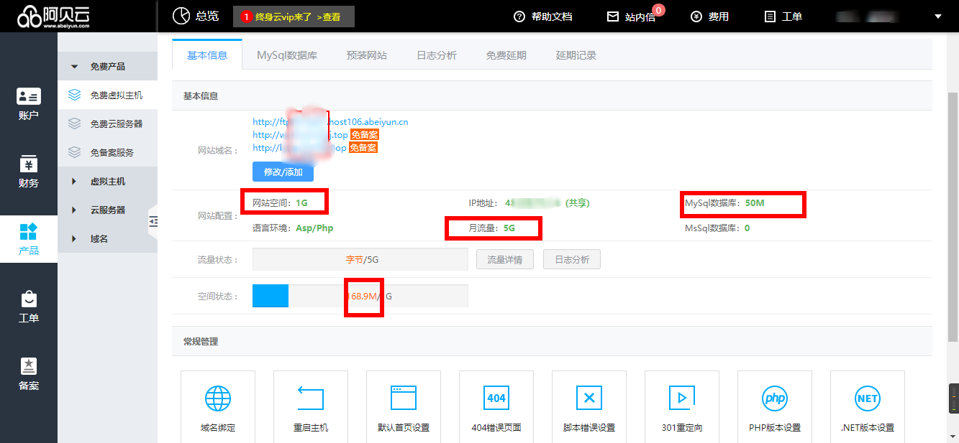Click the 阿贝云 logo

click(54, 16)
